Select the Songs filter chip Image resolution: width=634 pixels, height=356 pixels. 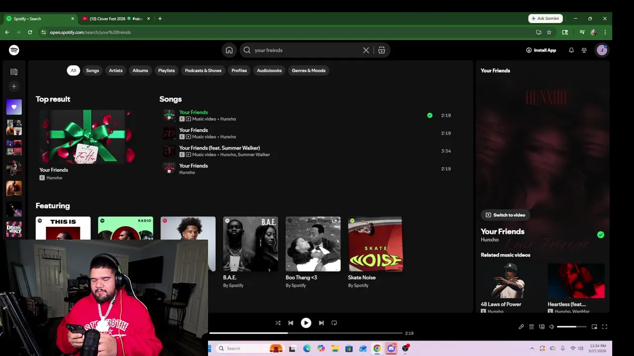[93, 70]
